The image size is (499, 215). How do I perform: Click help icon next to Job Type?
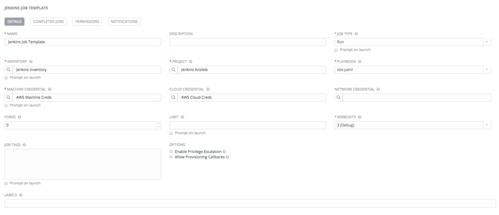[x=357, y=34]
